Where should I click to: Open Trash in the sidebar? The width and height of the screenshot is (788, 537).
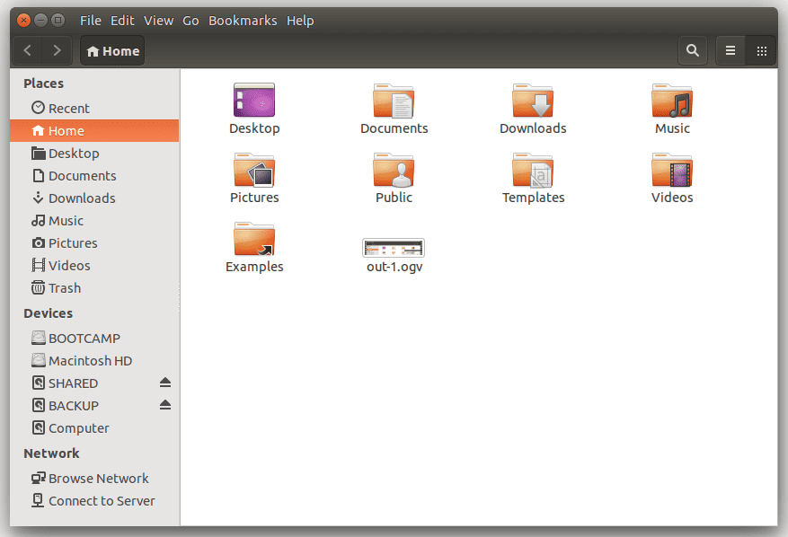pos(94,288)
